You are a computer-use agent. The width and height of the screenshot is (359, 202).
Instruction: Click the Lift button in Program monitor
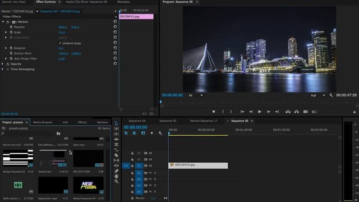(x=288, y=112)
